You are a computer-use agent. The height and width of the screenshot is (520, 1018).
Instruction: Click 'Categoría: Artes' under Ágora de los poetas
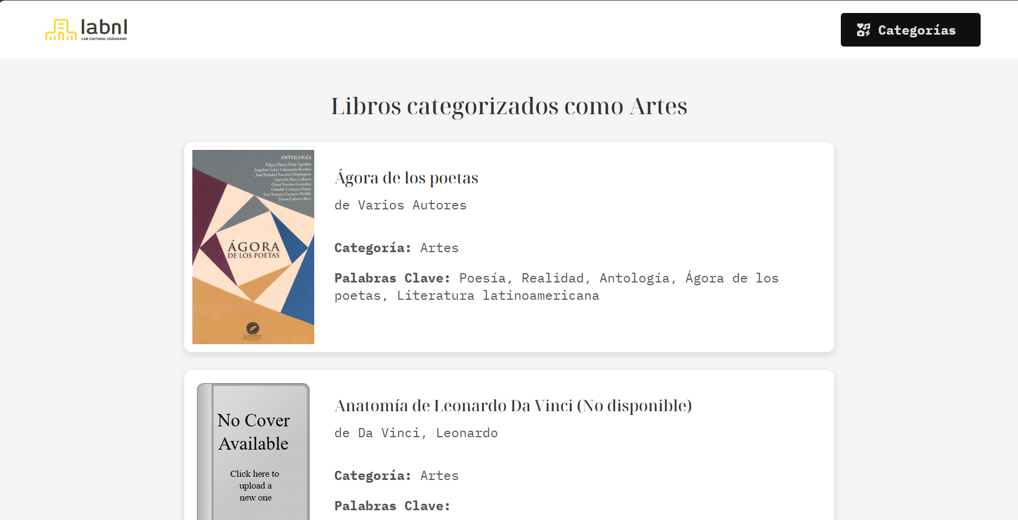coord(397,248)
